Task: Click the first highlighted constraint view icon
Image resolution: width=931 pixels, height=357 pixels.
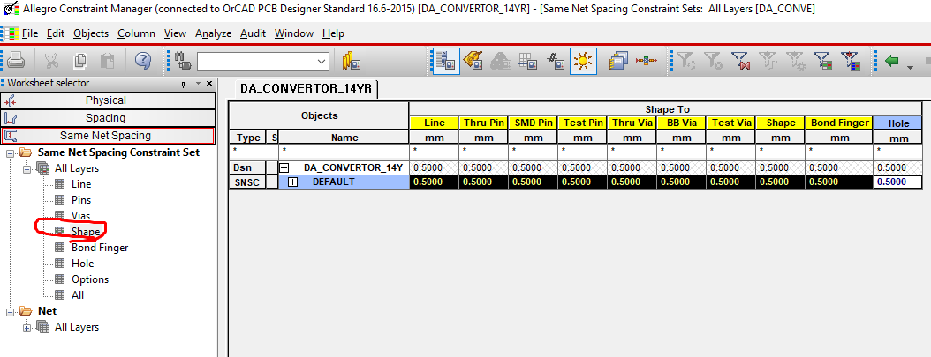Action: pyautogui.click(x=446, y=61)
